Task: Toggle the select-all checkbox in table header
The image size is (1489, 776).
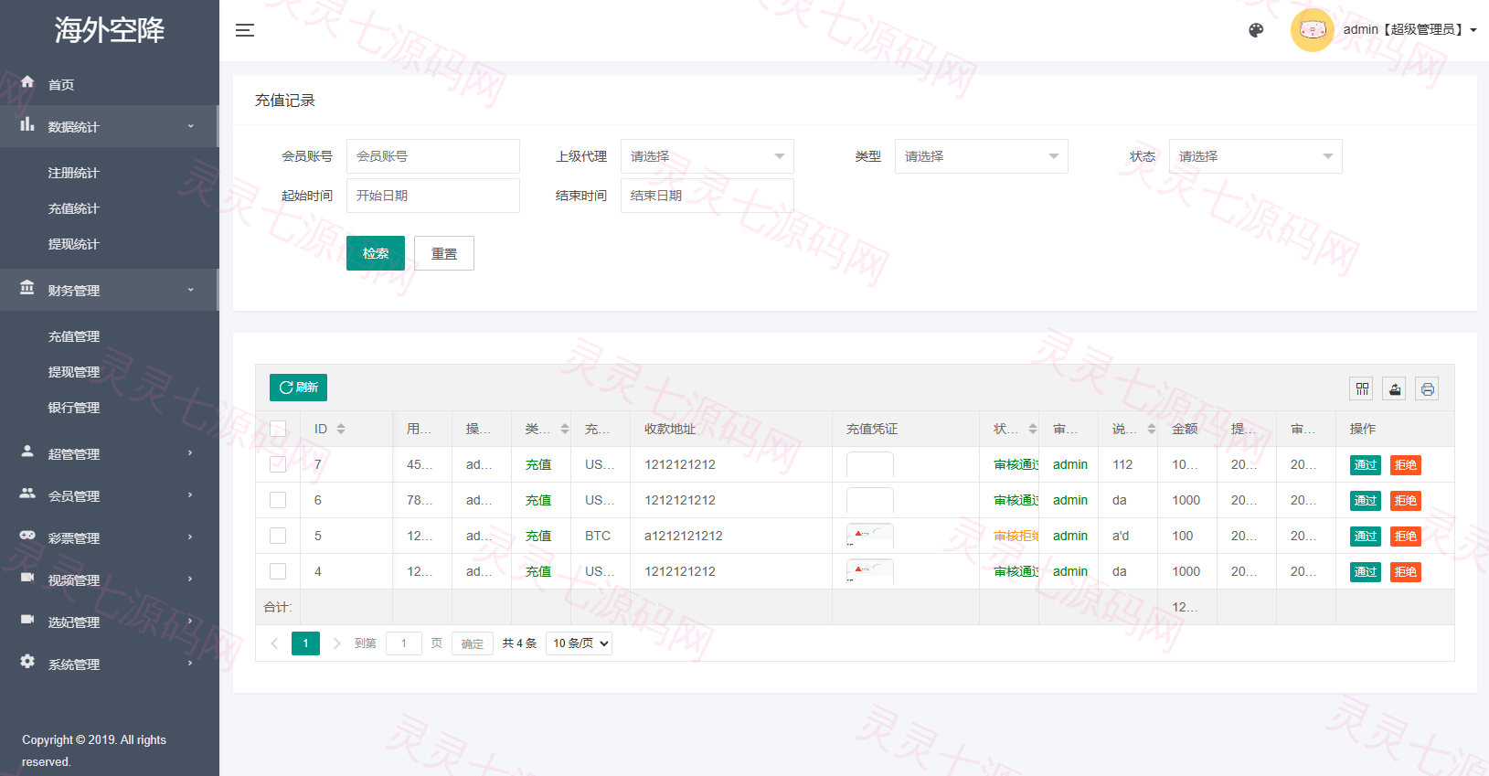Action: click(278, 429)
